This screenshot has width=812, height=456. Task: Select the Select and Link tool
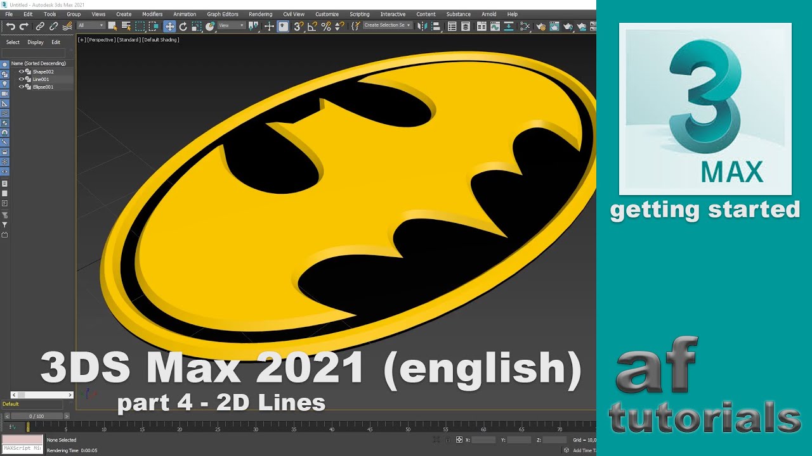click(x=40, y=26)
